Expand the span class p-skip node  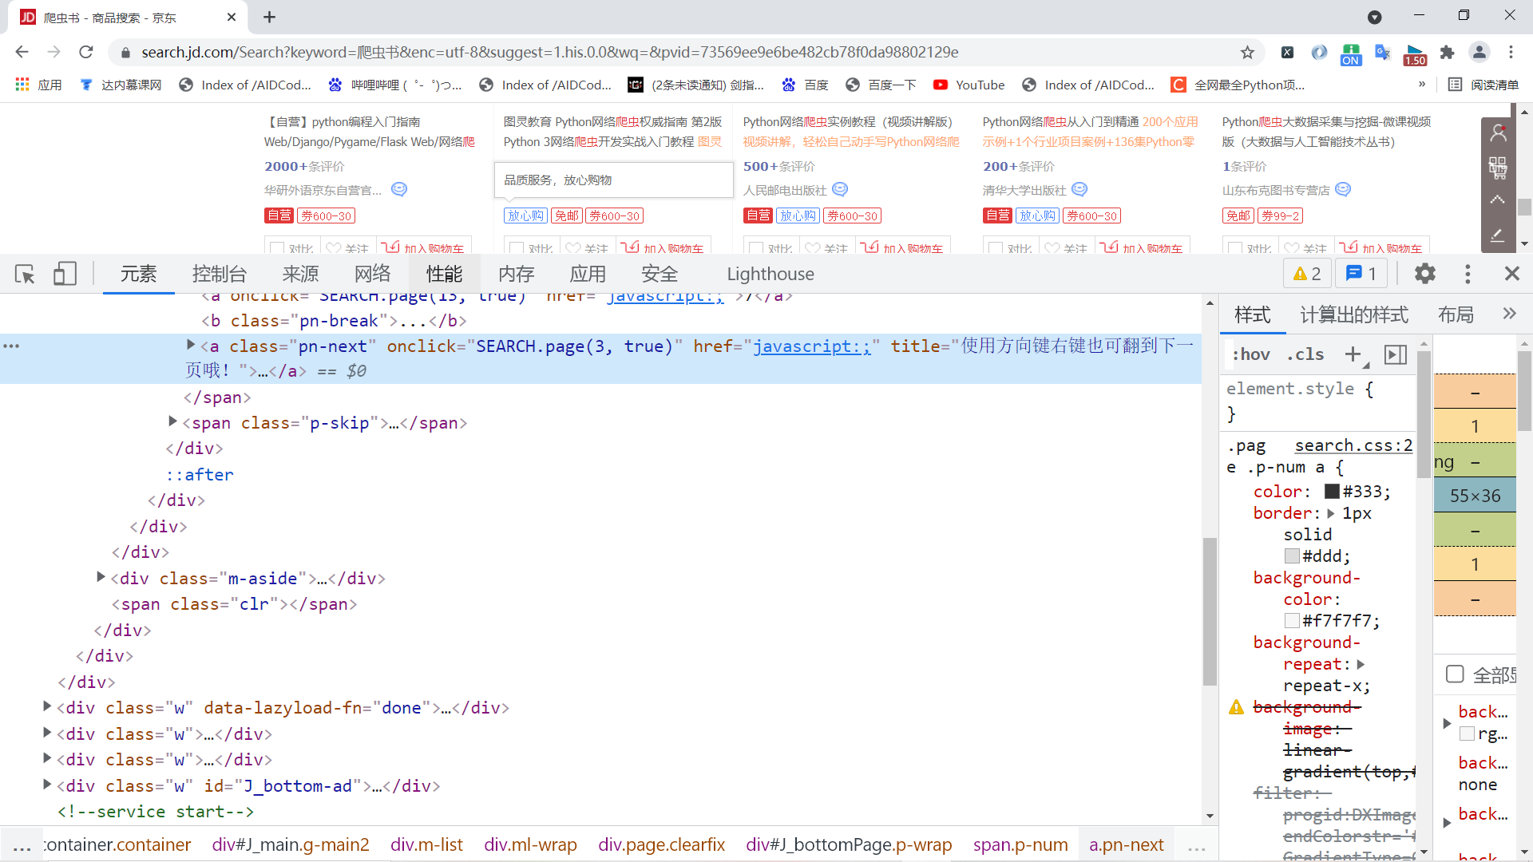(x=172, y=421)
